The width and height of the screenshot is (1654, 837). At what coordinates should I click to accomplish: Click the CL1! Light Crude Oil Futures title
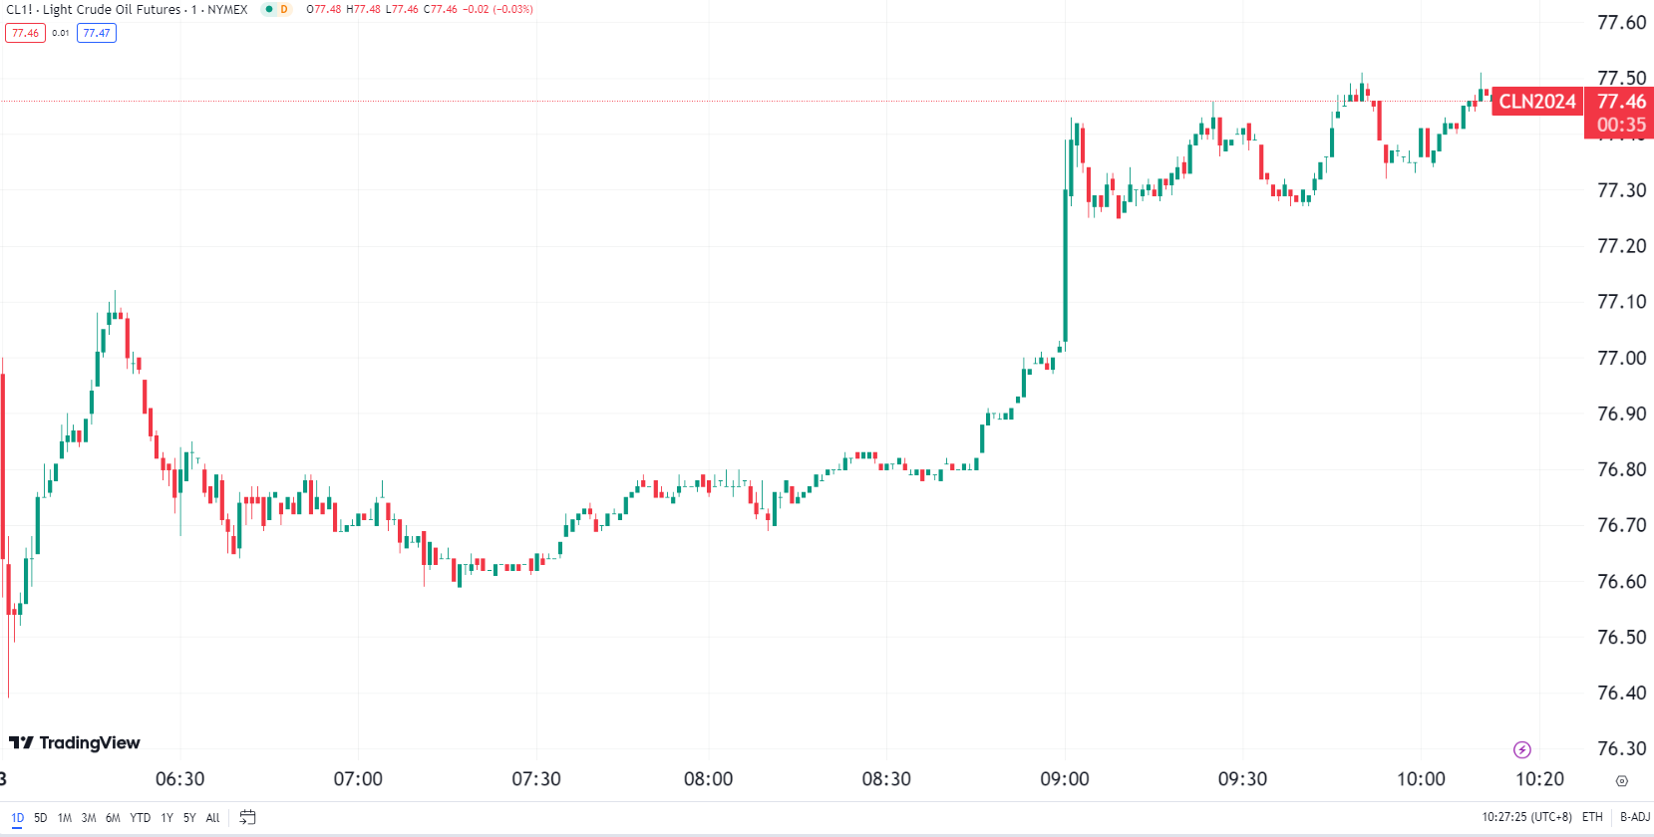coord(127,9)
